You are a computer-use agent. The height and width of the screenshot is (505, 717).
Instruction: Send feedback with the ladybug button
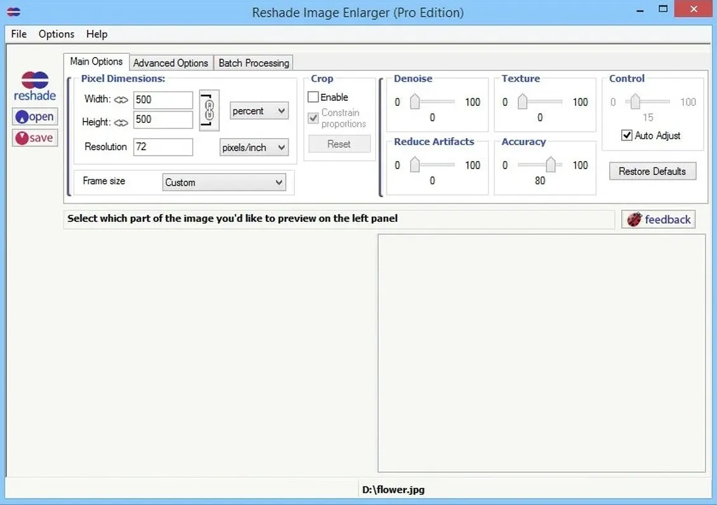659,220
